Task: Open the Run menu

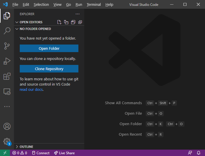Action: (x=79, y=5)
